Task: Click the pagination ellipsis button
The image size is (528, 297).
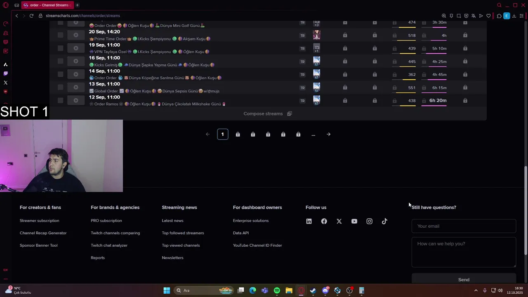Action: tap(313, 134)
